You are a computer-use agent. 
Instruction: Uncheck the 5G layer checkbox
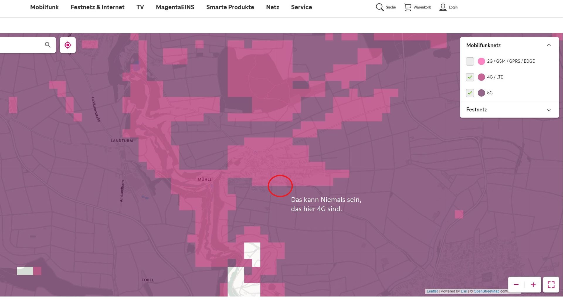point(470,93)
